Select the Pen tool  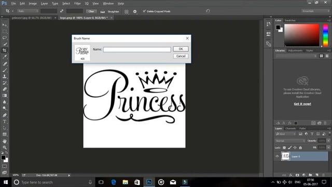pyautogui.click(x=5, y=115)
